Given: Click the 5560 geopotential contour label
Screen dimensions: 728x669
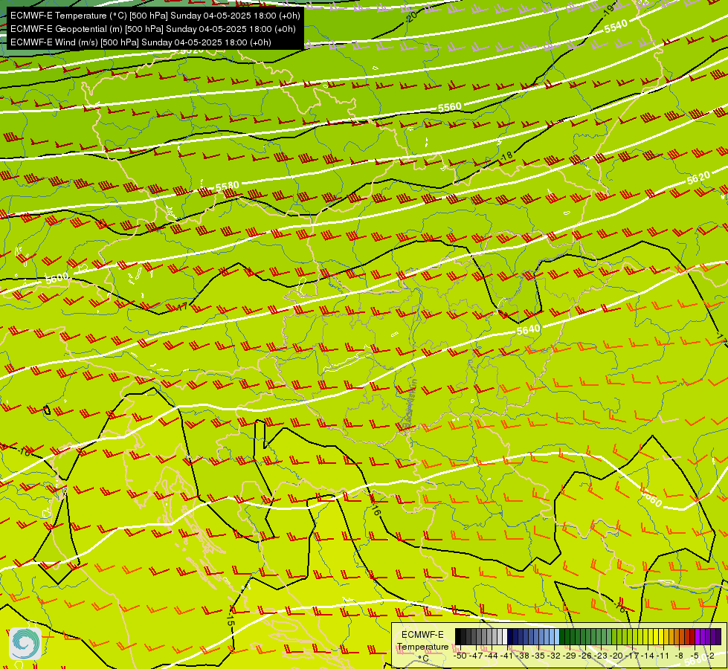Looking at the screenshot, I should pyautogui.click(x=449, y=108).
